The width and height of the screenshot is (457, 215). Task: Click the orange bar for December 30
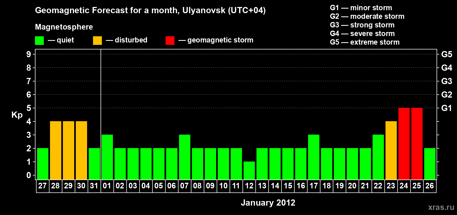[x=81, y=150]
